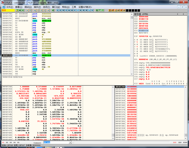189x148 pixels.
Task: Open the 插件(P) plugins menu
Action: click(x=37, y=7)
